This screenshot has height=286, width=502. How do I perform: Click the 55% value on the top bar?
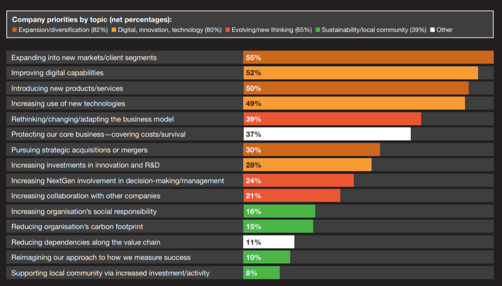253,57
